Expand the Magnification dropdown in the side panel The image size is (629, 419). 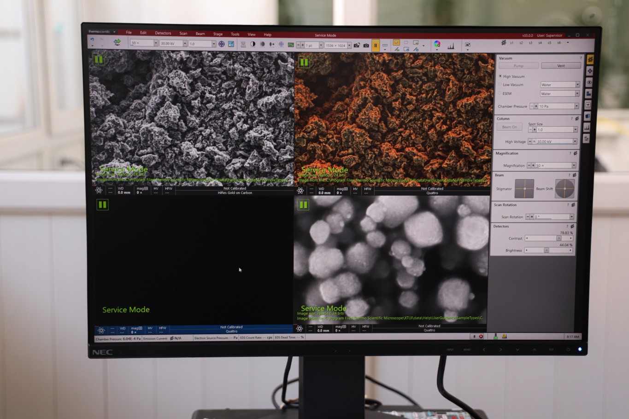[574, 165]
